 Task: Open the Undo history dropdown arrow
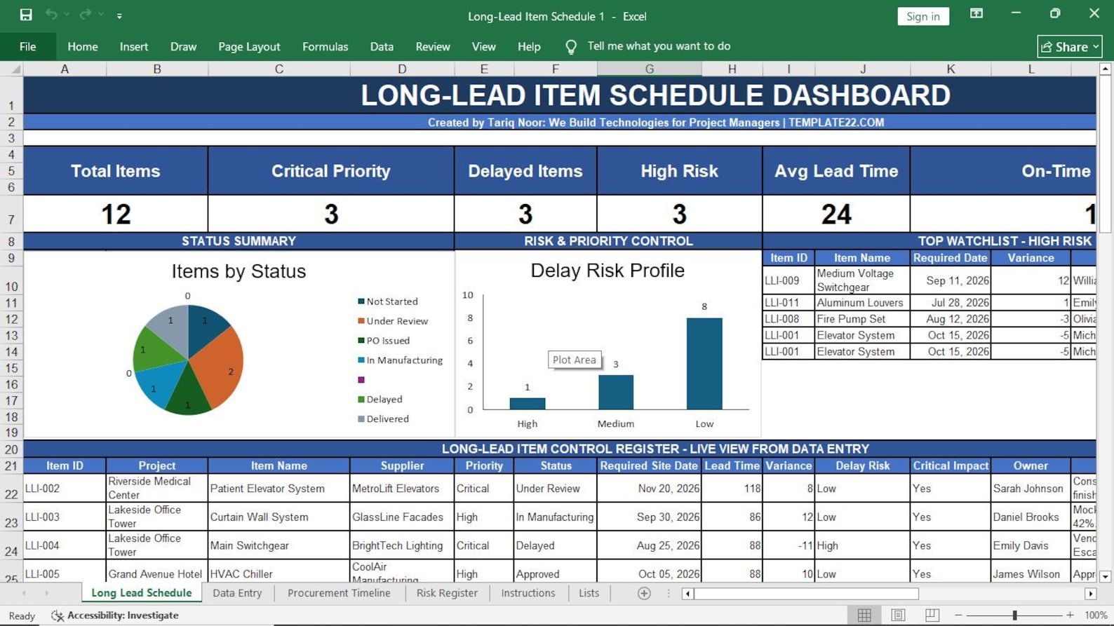pos(67,15)
